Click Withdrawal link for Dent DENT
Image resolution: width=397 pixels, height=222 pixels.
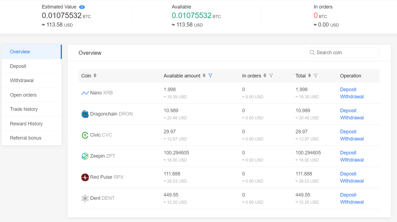pyautogui.click(x=352, y=202)
